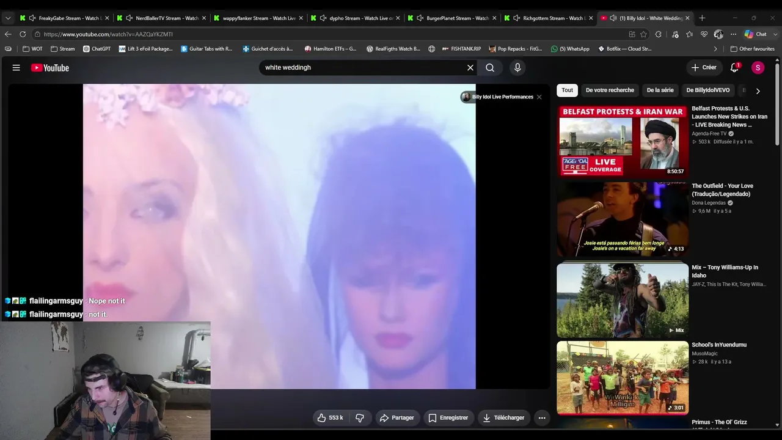Image resolution: width=782 pixels, height=440 pixels.
Task: Open the Stream favourites folder
Action: click(x=62, y=49)
